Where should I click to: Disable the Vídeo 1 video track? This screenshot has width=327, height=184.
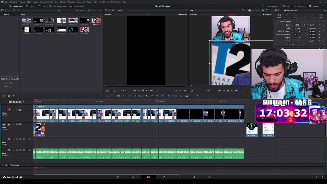coord(20,124)
